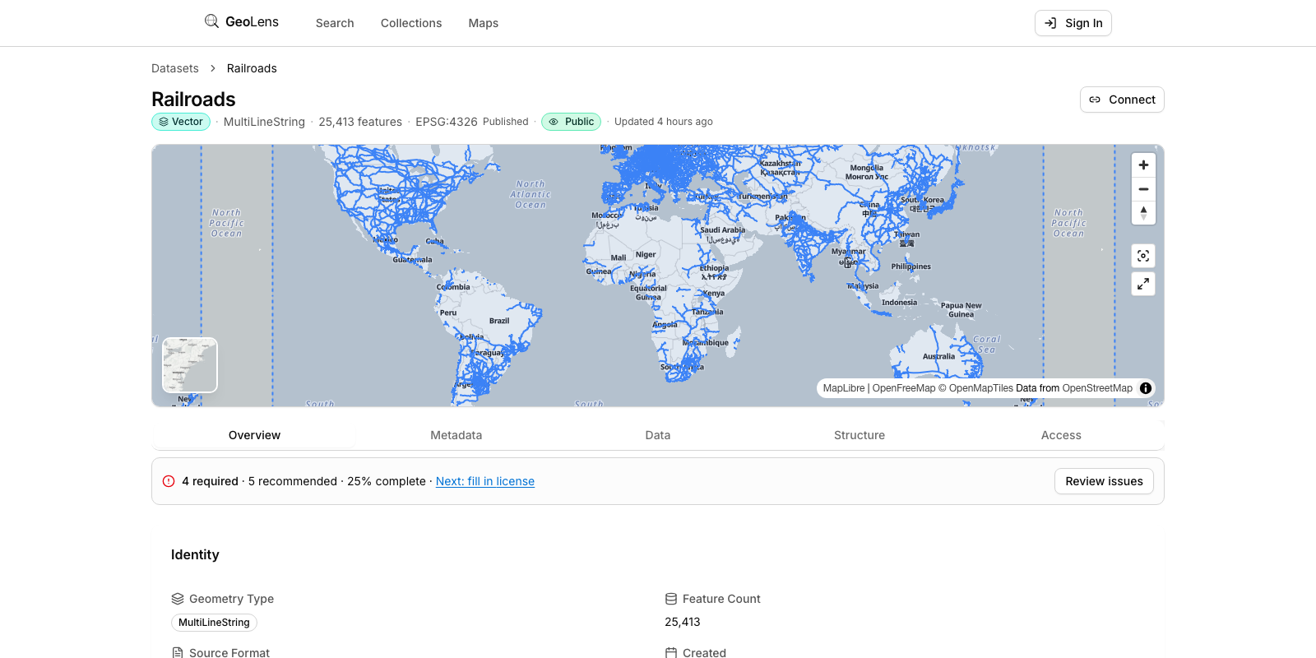The image size is (1316, 658).
Task: Click the Feature Count database icon
Action: pos(671,599)
